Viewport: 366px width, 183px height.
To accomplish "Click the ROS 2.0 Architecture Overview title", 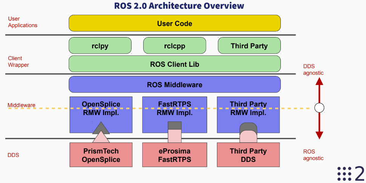I will point(179,6).
